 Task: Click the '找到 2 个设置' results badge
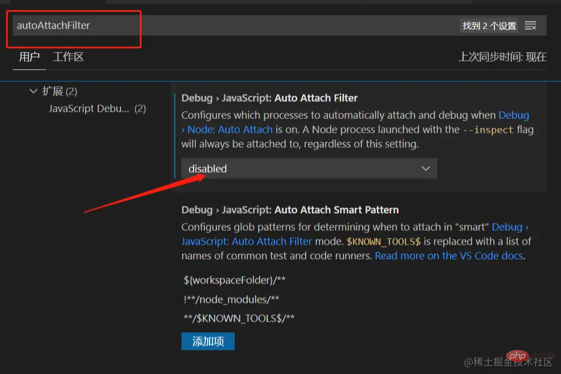(x=489, y=25)
